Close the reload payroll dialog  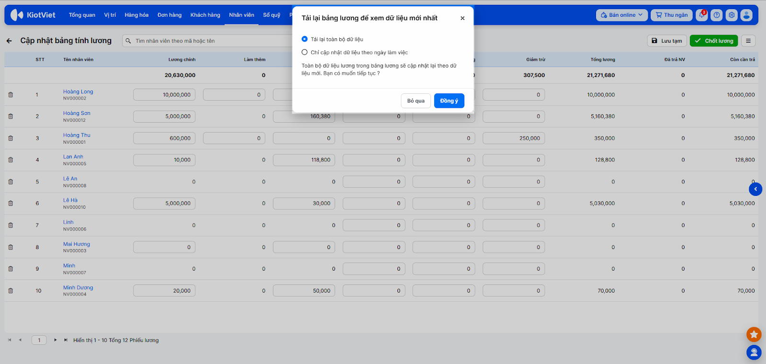click(462, 18)
